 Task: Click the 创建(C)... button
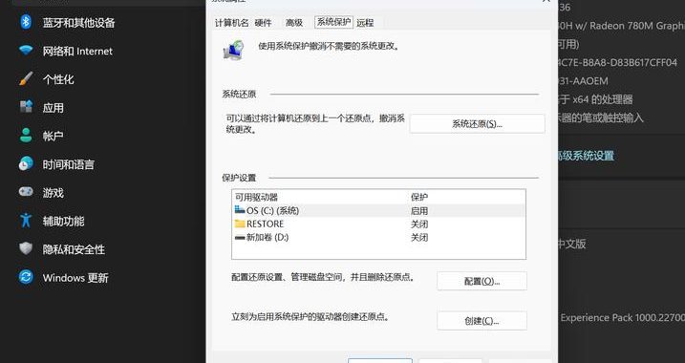pos(482,321)
